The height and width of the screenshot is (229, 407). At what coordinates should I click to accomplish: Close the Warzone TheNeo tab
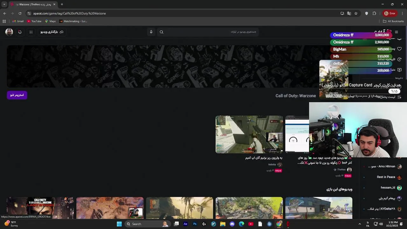tap(54, 4)
